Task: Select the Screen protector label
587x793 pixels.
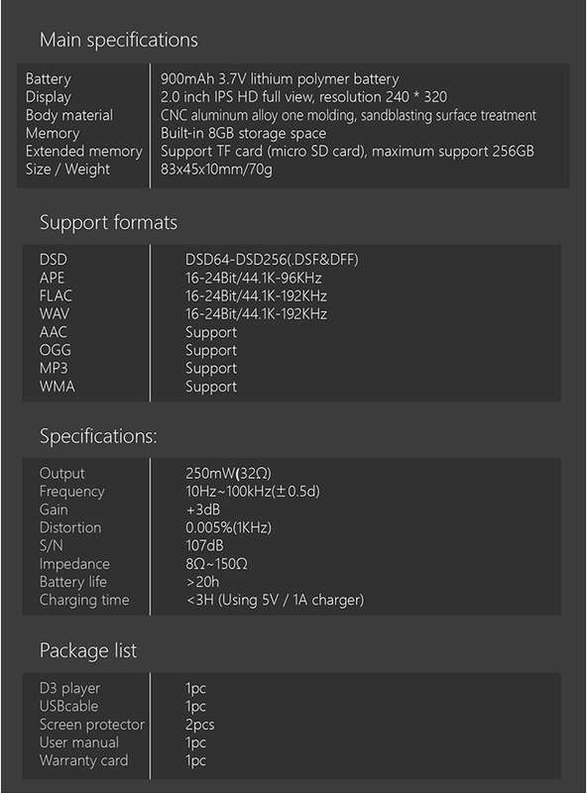Action: click(x=91, y=725)
